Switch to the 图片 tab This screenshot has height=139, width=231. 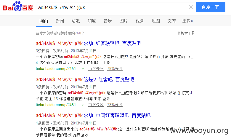tap(123, 21)
